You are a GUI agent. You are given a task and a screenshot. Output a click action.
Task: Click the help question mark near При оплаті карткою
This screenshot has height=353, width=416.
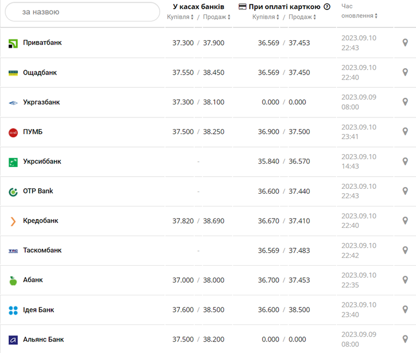327,7
